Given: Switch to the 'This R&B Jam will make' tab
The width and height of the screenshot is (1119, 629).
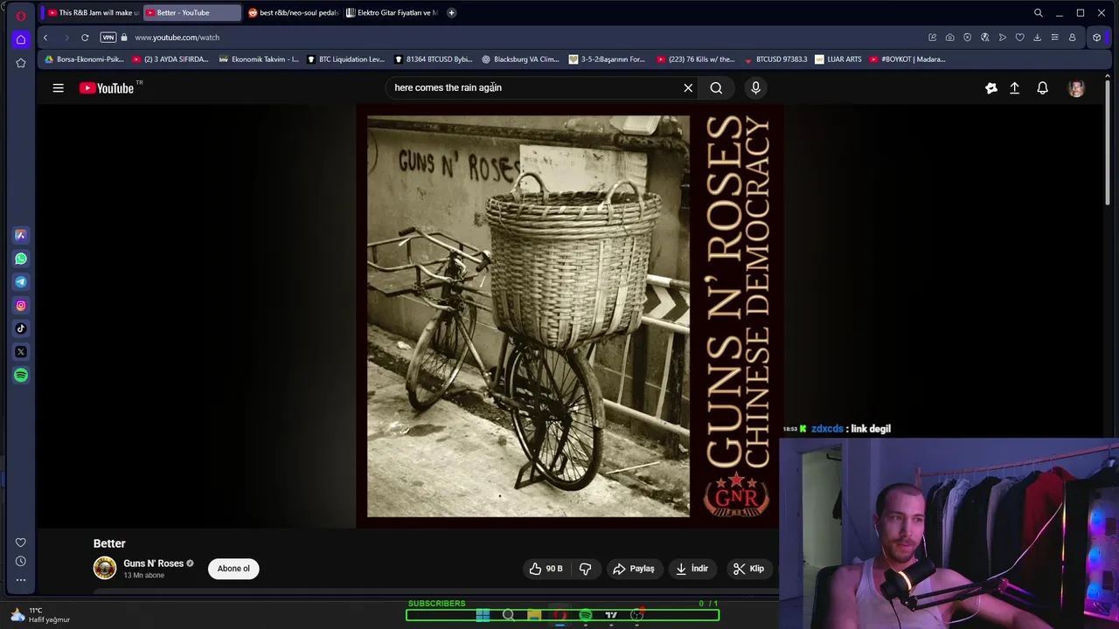Looking at the screenshot, I should coord(94,13).
